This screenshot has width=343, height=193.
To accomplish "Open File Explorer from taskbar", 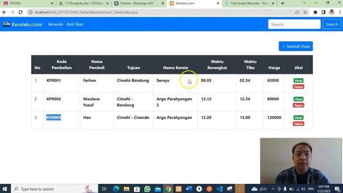I will coord(126,189).
